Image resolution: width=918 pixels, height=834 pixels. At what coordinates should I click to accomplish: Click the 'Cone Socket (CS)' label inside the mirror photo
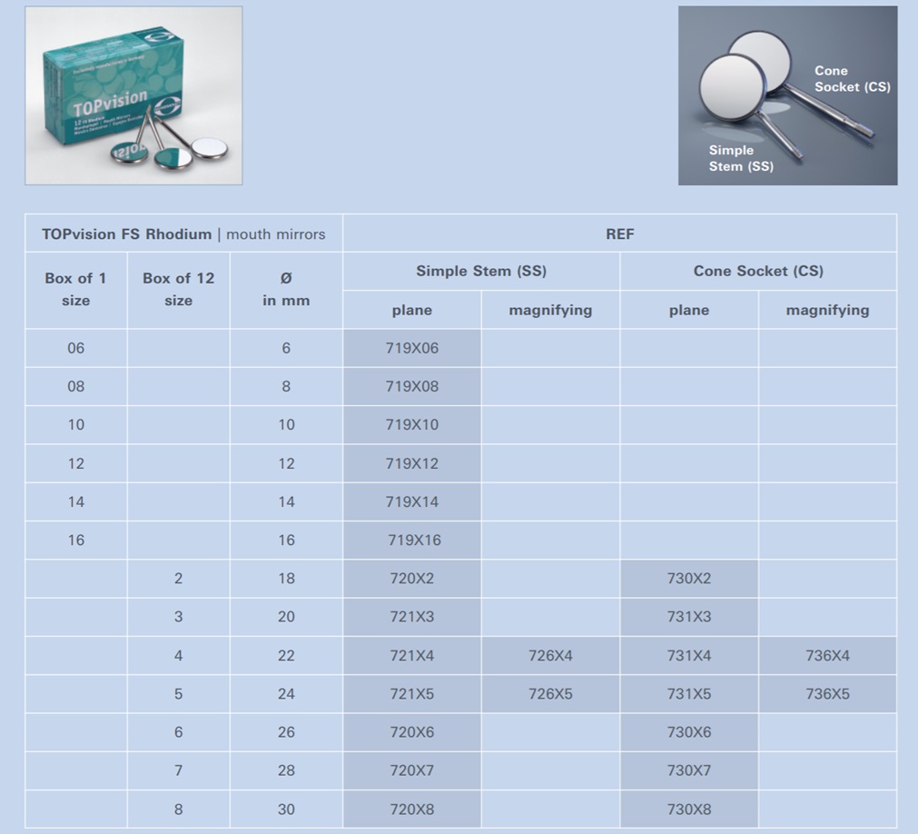(x=852, y=78)
